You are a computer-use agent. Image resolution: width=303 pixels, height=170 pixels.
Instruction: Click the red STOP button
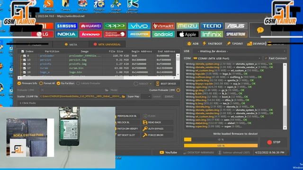[x=274, y=142]
